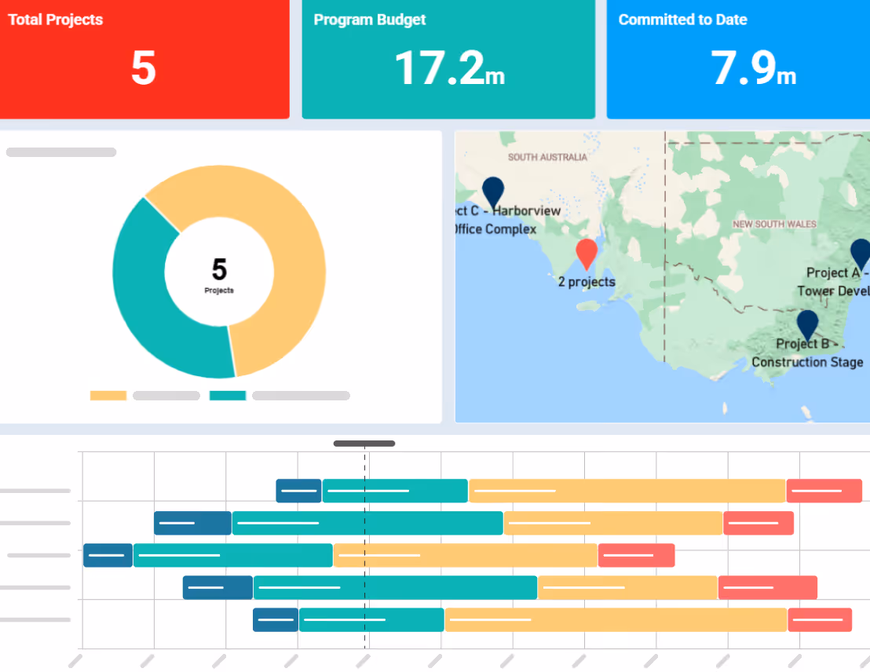The width and height of the screenshot is (870, 672).
Task: Click New South Wales region on the map
Action: [773, 224]
